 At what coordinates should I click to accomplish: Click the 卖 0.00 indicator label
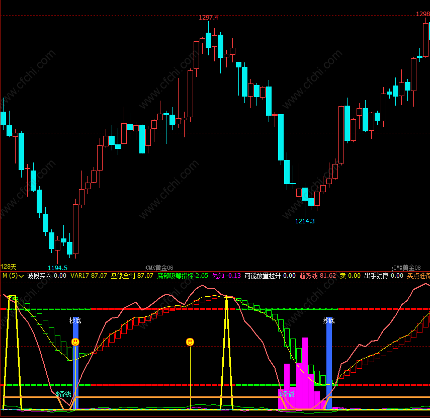(x=350, y=276)
